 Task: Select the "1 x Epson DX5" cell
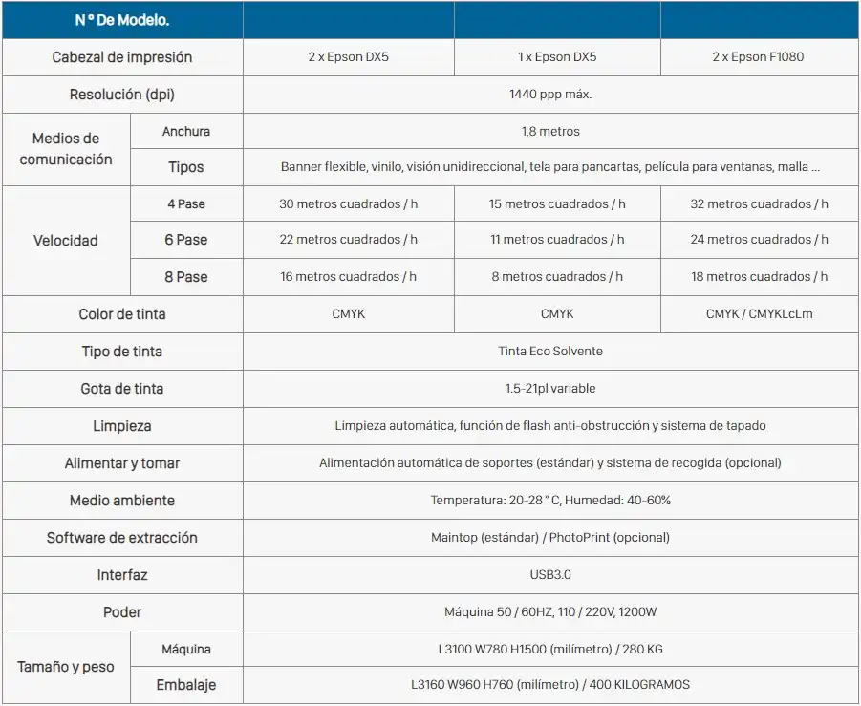pos(557,57)
